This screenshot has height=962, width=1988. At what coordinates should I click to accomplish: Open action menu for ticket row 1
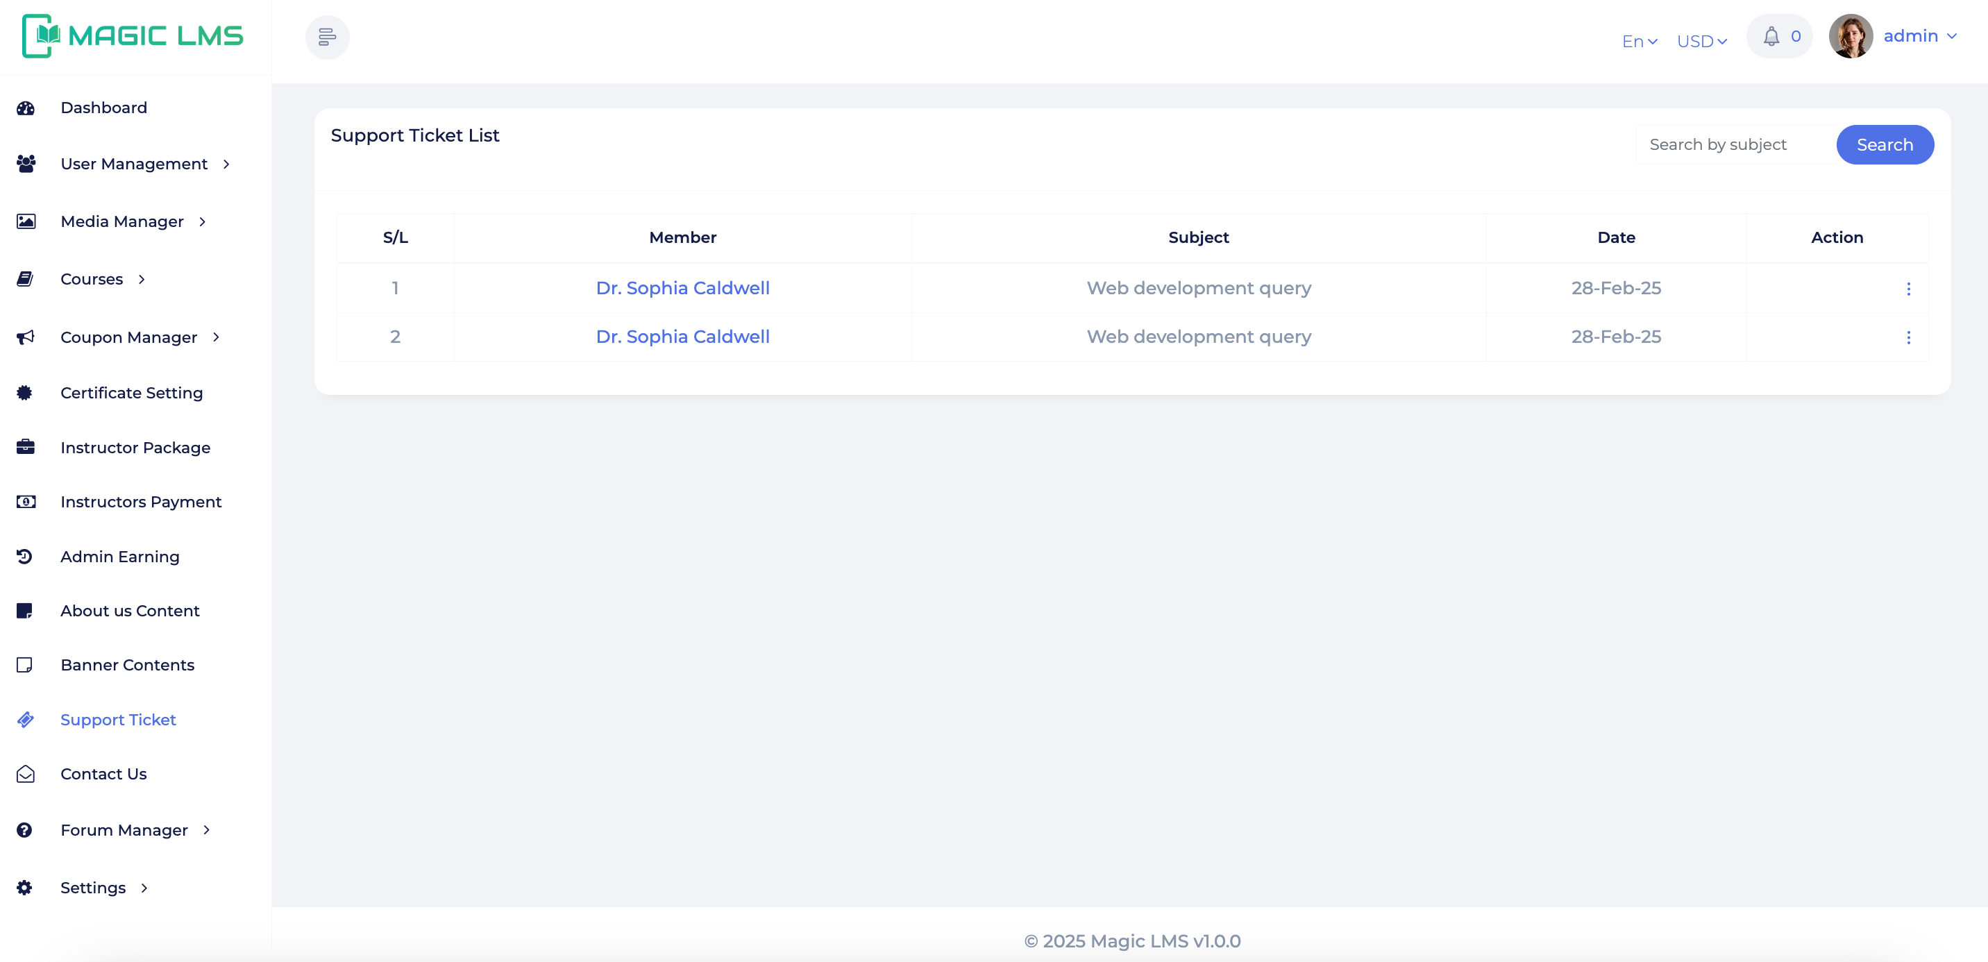point(1908,289)
